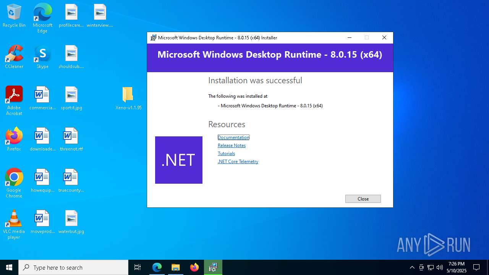The height and width of the screenshot is (275, 489).
Task: Select the Skype desktop shortcut
Action: click(x=42, y=57)
